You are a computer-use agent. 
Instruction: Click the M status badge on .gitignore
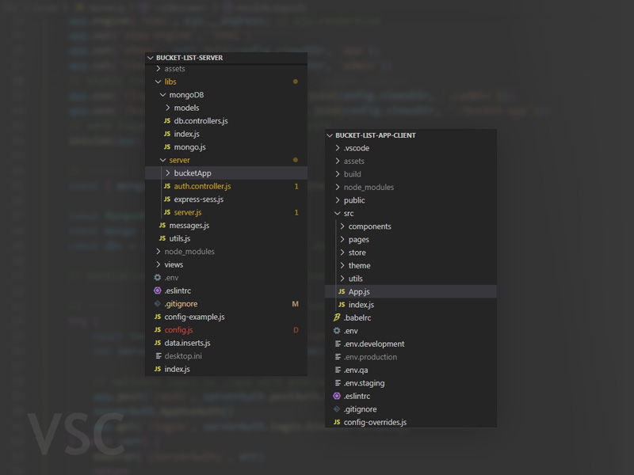pos(296,304)
